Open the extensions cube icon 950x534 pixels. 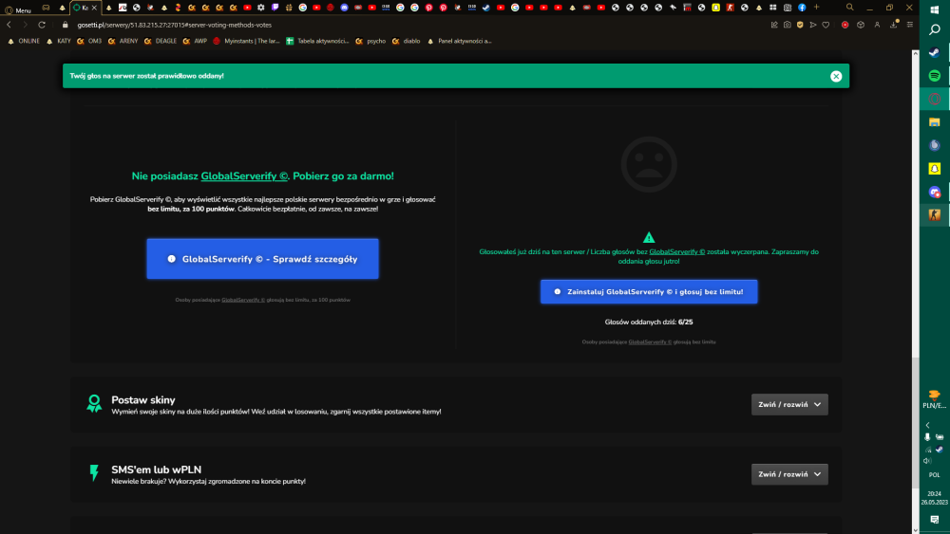pos(861,25)
